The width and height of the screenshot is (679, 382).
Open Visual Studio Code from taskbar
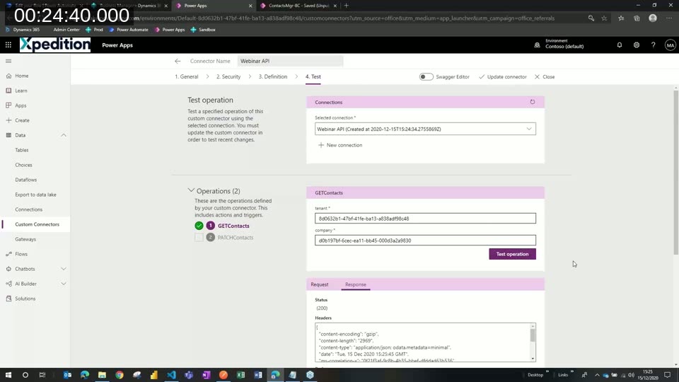point(171,375)
